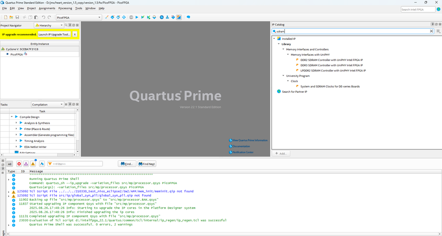Click the Redo arrow toolbar icon
Viewport: 442px width, 236px height.
tap(49, 17)
